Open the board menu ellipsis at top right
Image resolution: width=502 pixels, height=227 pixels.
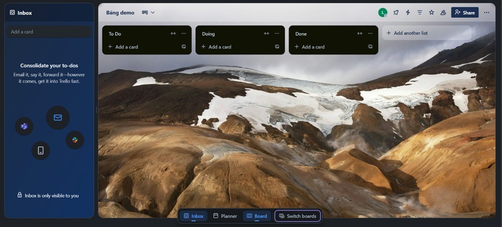[486, 12]
